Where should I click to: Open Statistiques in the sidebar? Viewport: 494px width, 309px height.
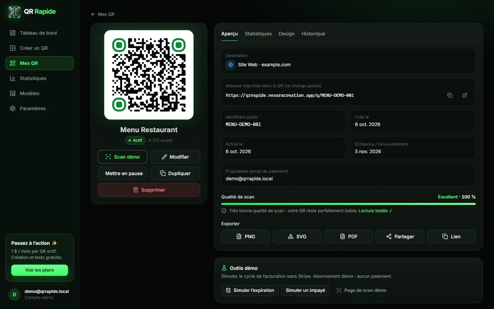pyautogui.click(x=39, y=78)
